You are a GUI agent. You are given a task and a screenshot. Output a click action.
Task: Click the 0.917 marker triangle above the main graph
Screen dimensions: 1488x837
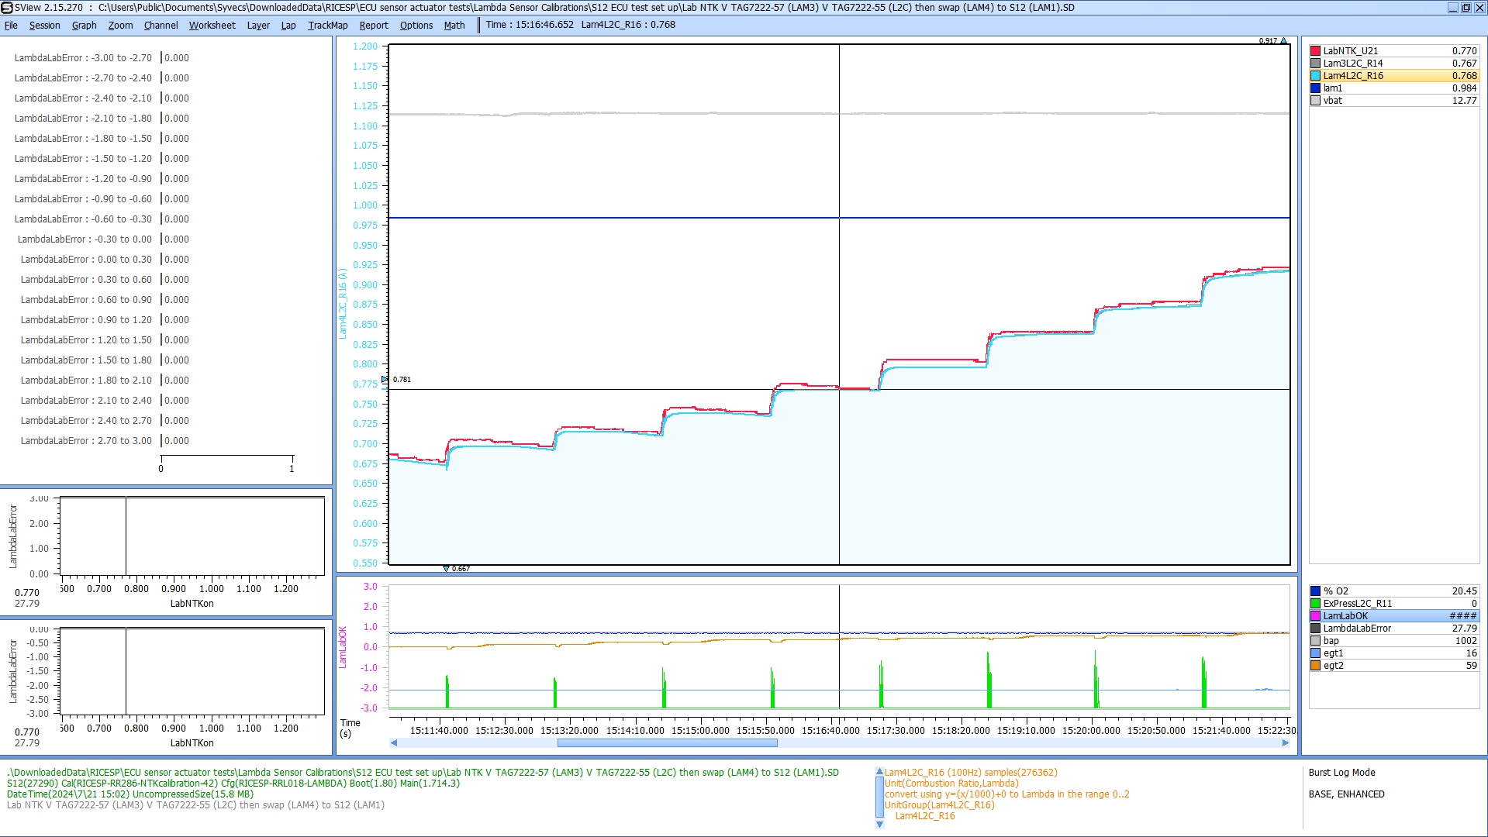(x=1283, y=41)
